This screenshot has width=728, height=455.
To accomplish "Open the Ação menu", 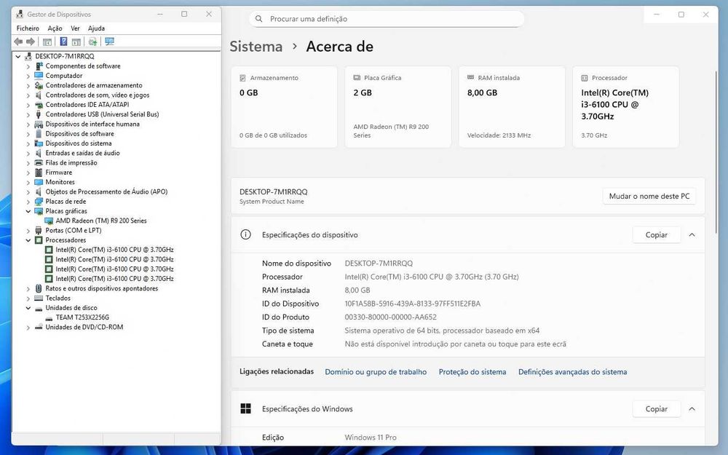I will click(x=55, y=28).
